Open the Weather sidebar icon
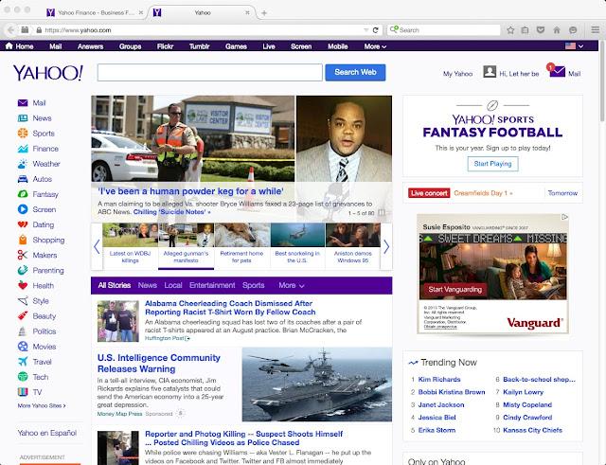This screenshot has width=606, height=465. (23, 164)
